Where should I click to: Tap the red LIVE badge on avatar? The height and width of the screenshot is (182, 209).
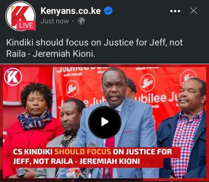point(26,26)
